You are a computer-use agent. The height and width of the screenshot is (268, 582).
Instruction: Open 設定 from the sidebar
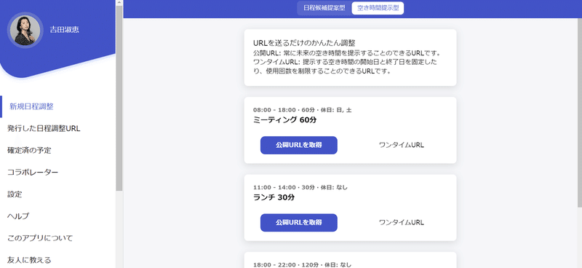pos(15,194)
